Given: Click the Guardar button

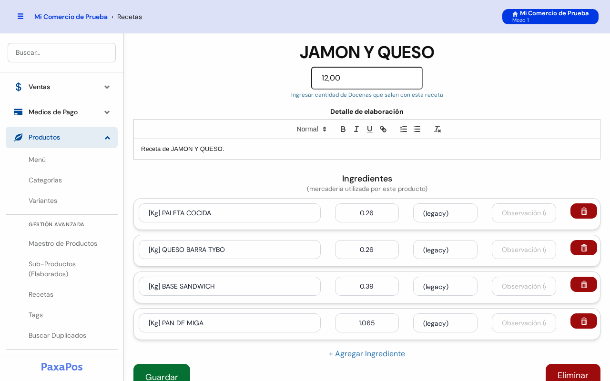Looking at the screenshot, I should (x=162, y=373).
